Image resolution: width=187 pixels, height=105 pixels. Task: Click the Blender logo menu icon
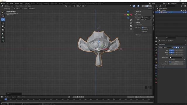pos(2,3)
